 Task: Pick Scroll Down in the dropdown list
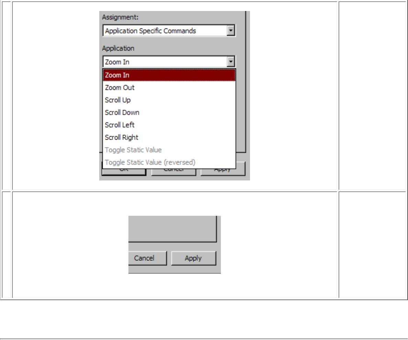(x=169, y=113)
